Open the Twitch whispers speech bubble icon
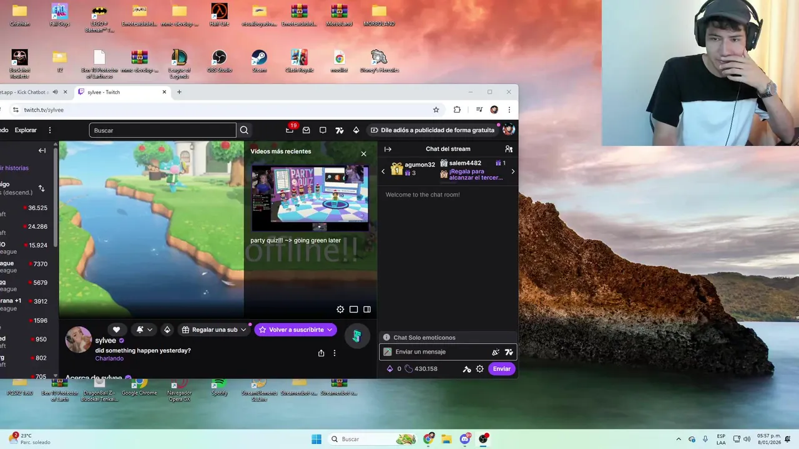Viewport: 799px width, 449px height. (323, 130)
